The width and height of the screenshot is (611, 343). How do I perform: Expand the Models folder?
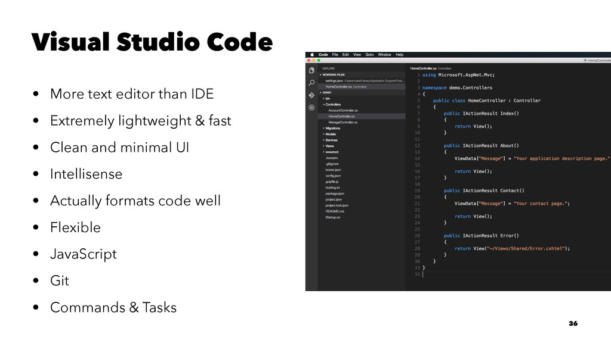(323, 134)
